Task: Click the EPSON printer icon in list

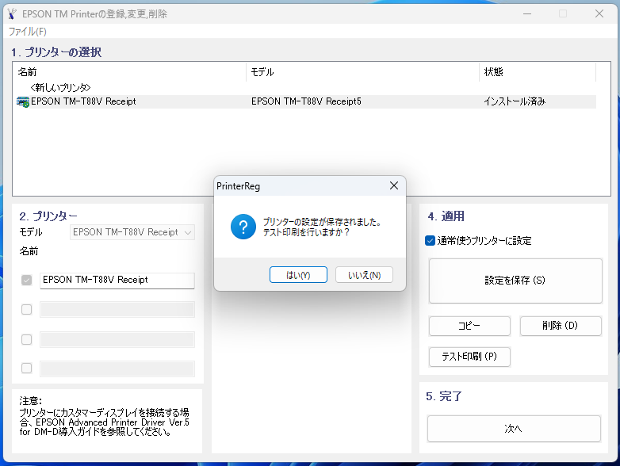Action: (x=23, y=102)
